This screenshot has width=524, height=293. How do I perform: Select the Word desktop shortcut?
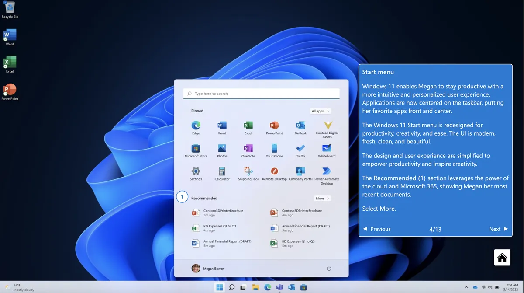click(x=10, y=37)
